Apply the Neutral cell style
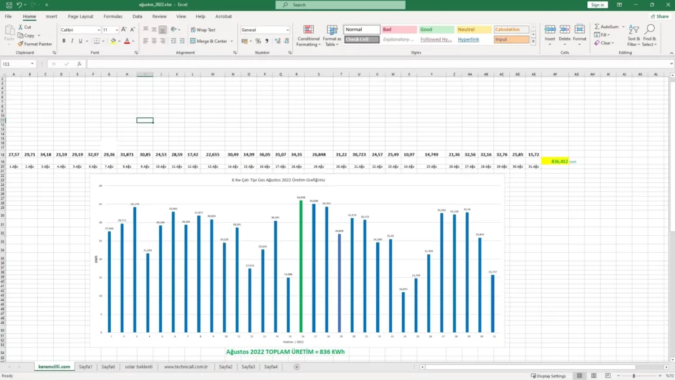This screenshot has width=675, height=380. click(x=474, y=29)
